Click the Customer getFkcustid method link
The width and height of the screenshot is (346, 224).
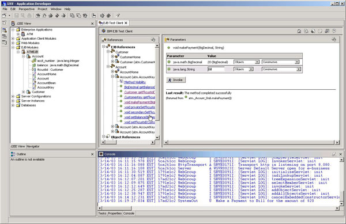pyautogui.click(x=140, y=92)
